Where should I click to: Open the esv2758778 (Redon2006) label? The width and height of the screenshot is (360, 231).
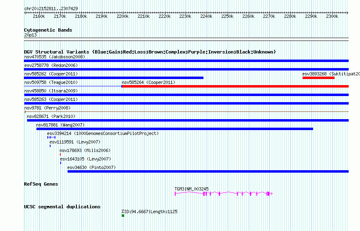pyautogui.click(x=51, y=65)
